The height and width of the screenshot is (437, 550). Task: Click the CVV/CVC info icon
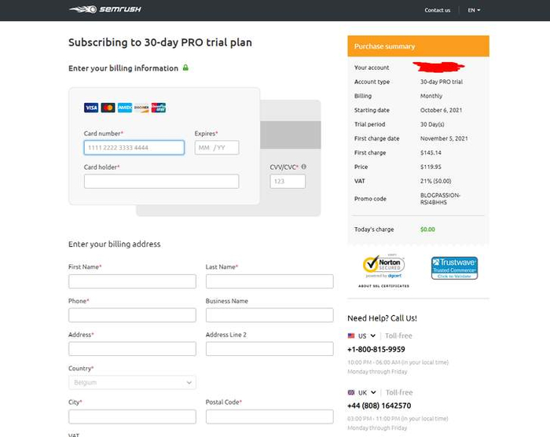point(304,167)
